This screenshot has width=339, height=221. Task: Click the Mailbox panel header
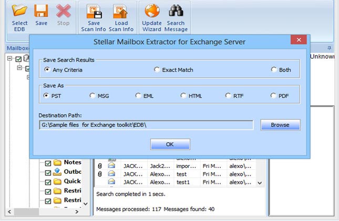click(x=18, y=48)
